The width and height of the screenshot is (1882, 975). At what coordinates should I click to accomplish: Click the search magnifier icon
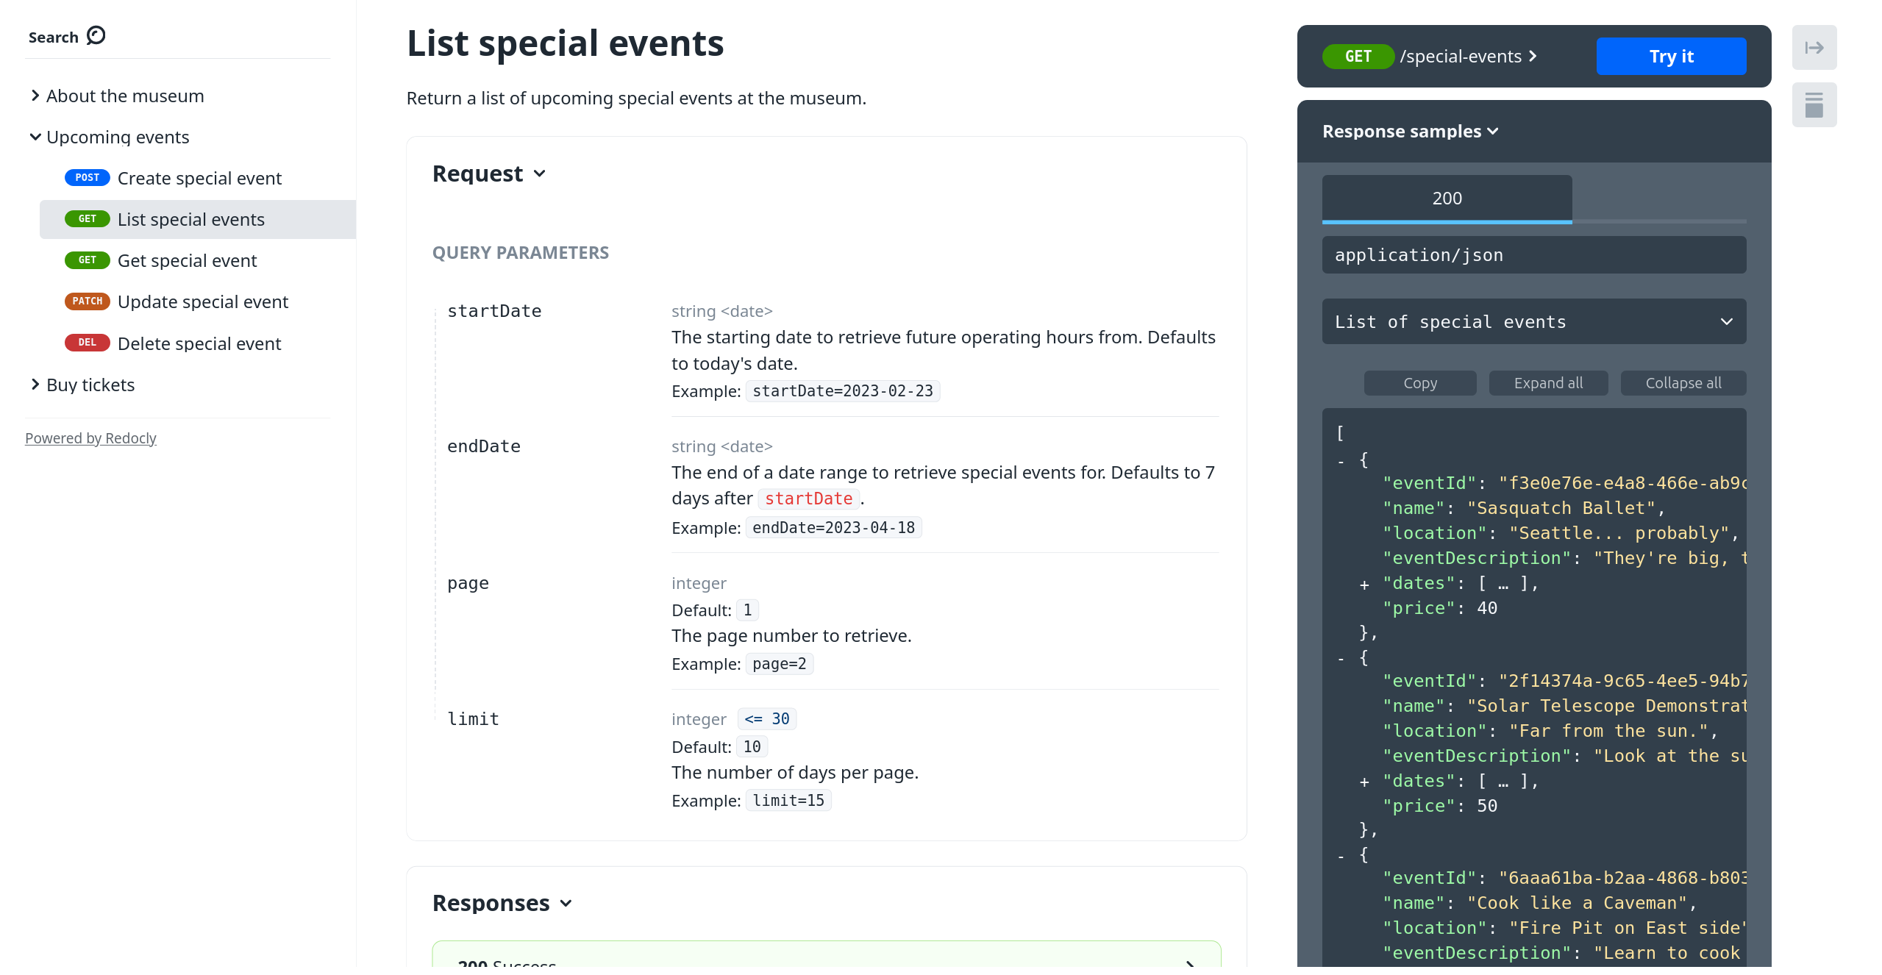click(96, 35)
